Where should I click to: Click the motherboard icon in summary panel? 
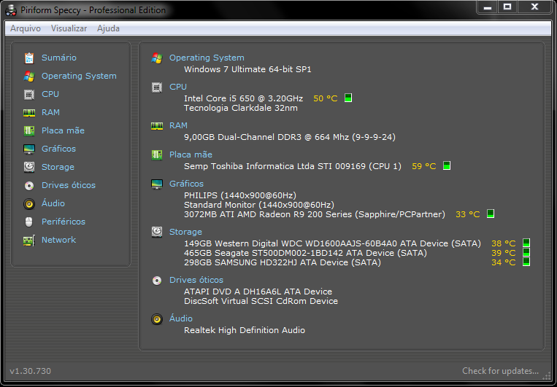coord(157,155)
